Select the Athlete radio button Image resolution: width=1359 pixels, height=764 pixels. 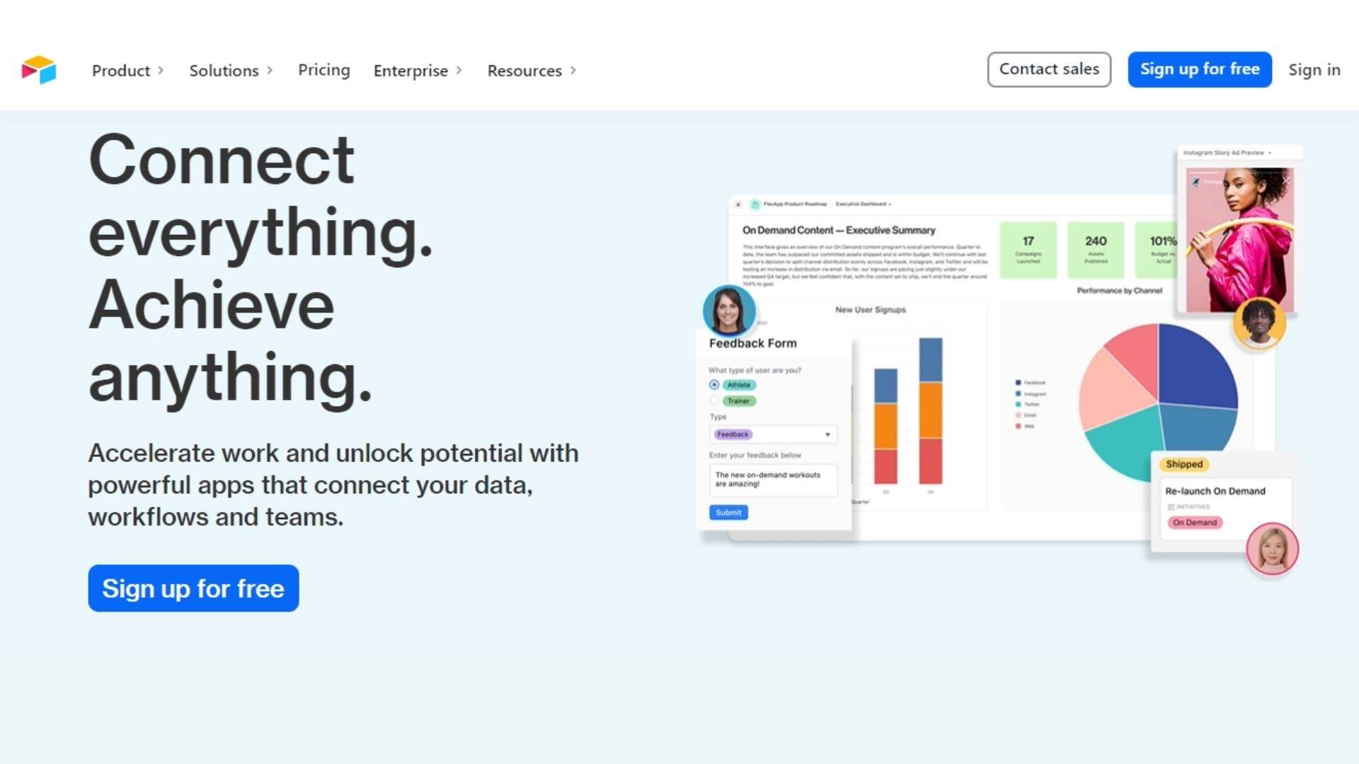coord(714,386)
